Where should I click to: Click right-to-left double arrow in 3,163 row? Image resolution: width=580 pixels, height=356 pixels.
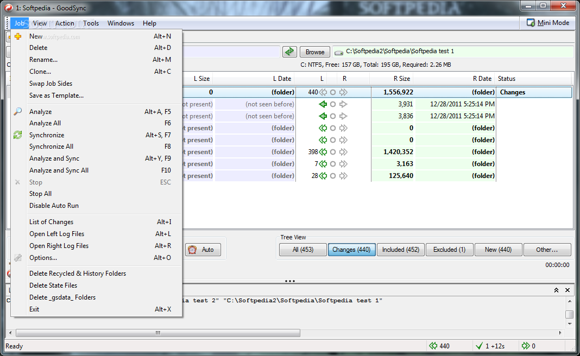coord(323,164)
